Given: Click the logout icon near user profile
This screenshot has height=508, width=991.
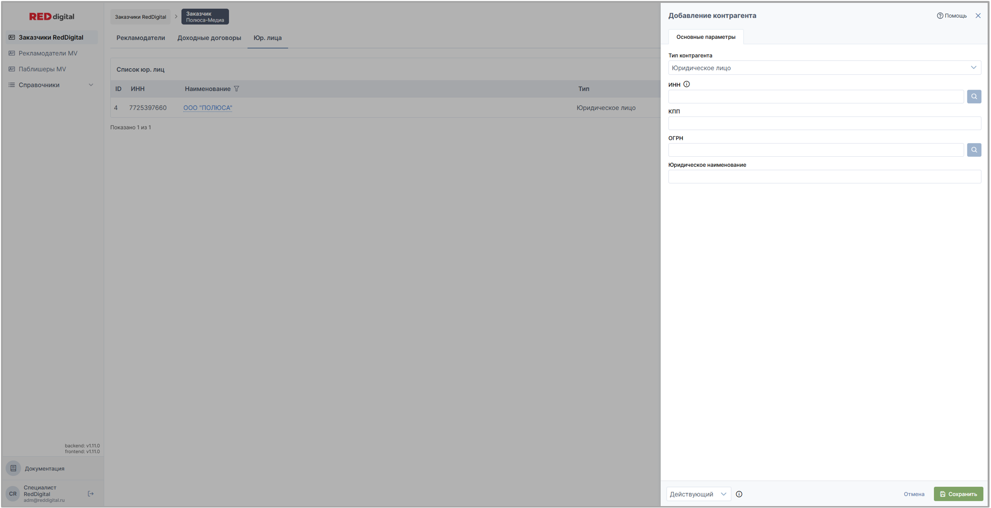Looking at the screenshot, I should (x=91, y=494).
